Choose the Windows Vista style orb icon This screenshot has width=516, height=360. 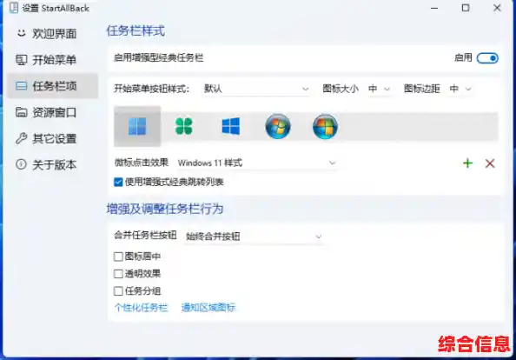coord(325,126)
